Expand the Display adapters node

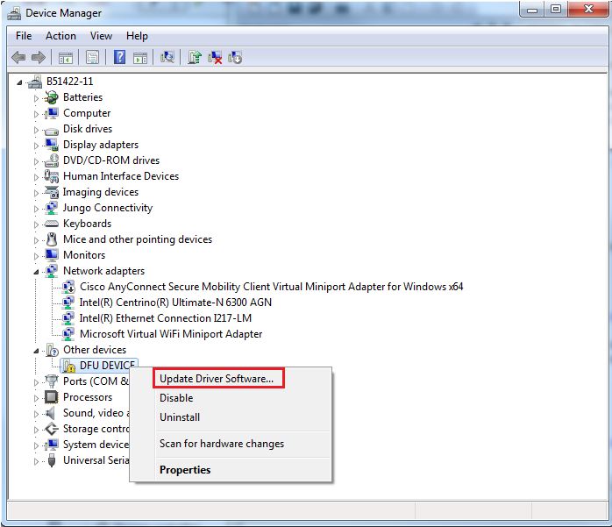coord(37,146)
